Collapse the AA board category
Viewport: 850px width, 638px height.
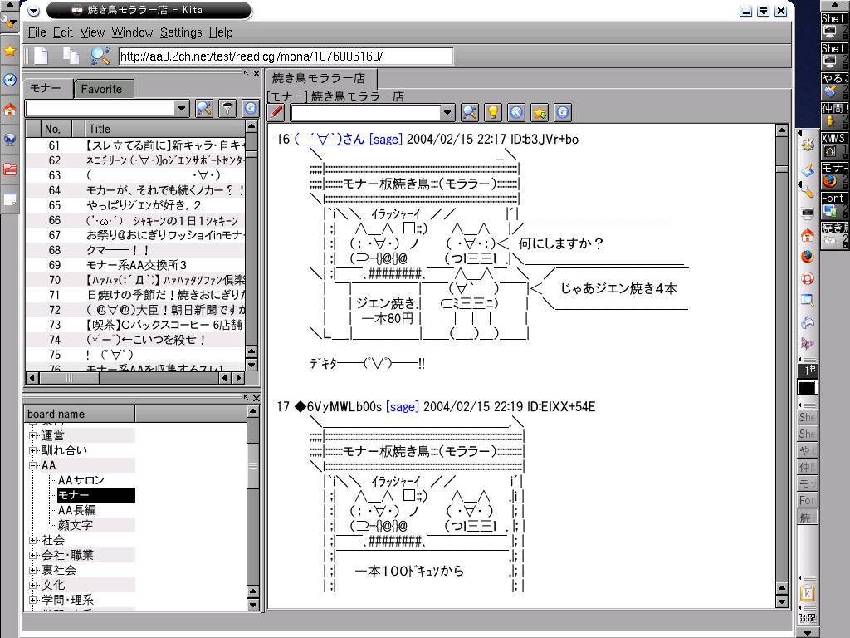32,465
